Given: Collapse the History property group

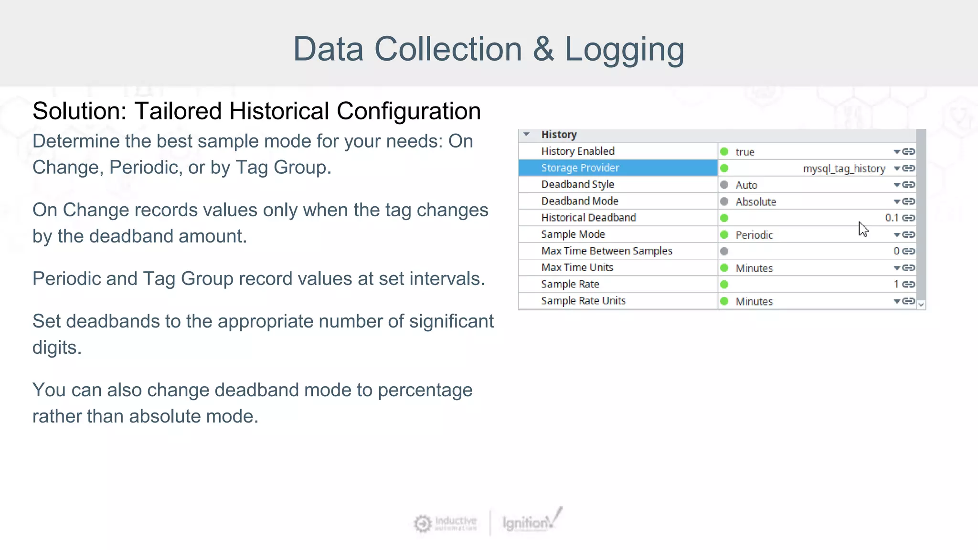Looking at the screenshot, I should (x=527, y=134).
